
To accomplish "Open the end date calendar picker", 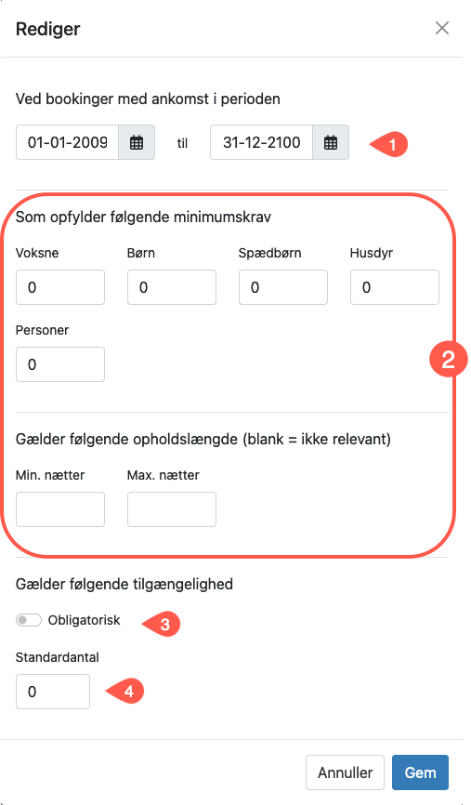I will [x=331, y=142].
